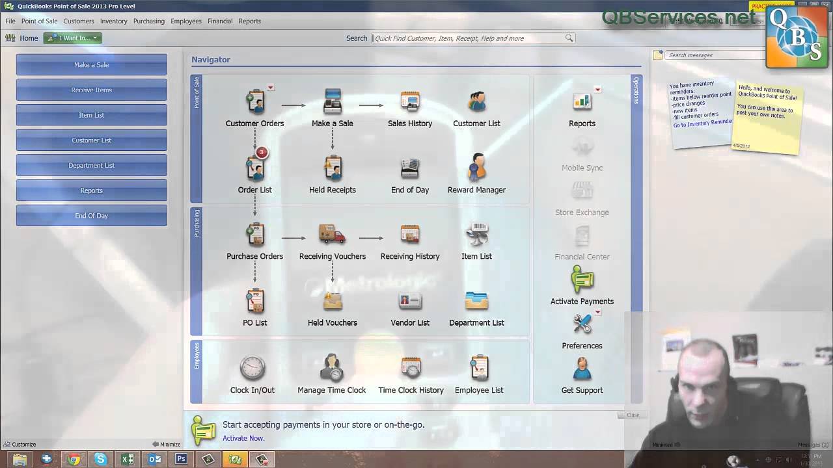The width and height of the screenshot is (833, 468).
Task: Click the Department List sidebar button
Action: [x=92, y=165]
